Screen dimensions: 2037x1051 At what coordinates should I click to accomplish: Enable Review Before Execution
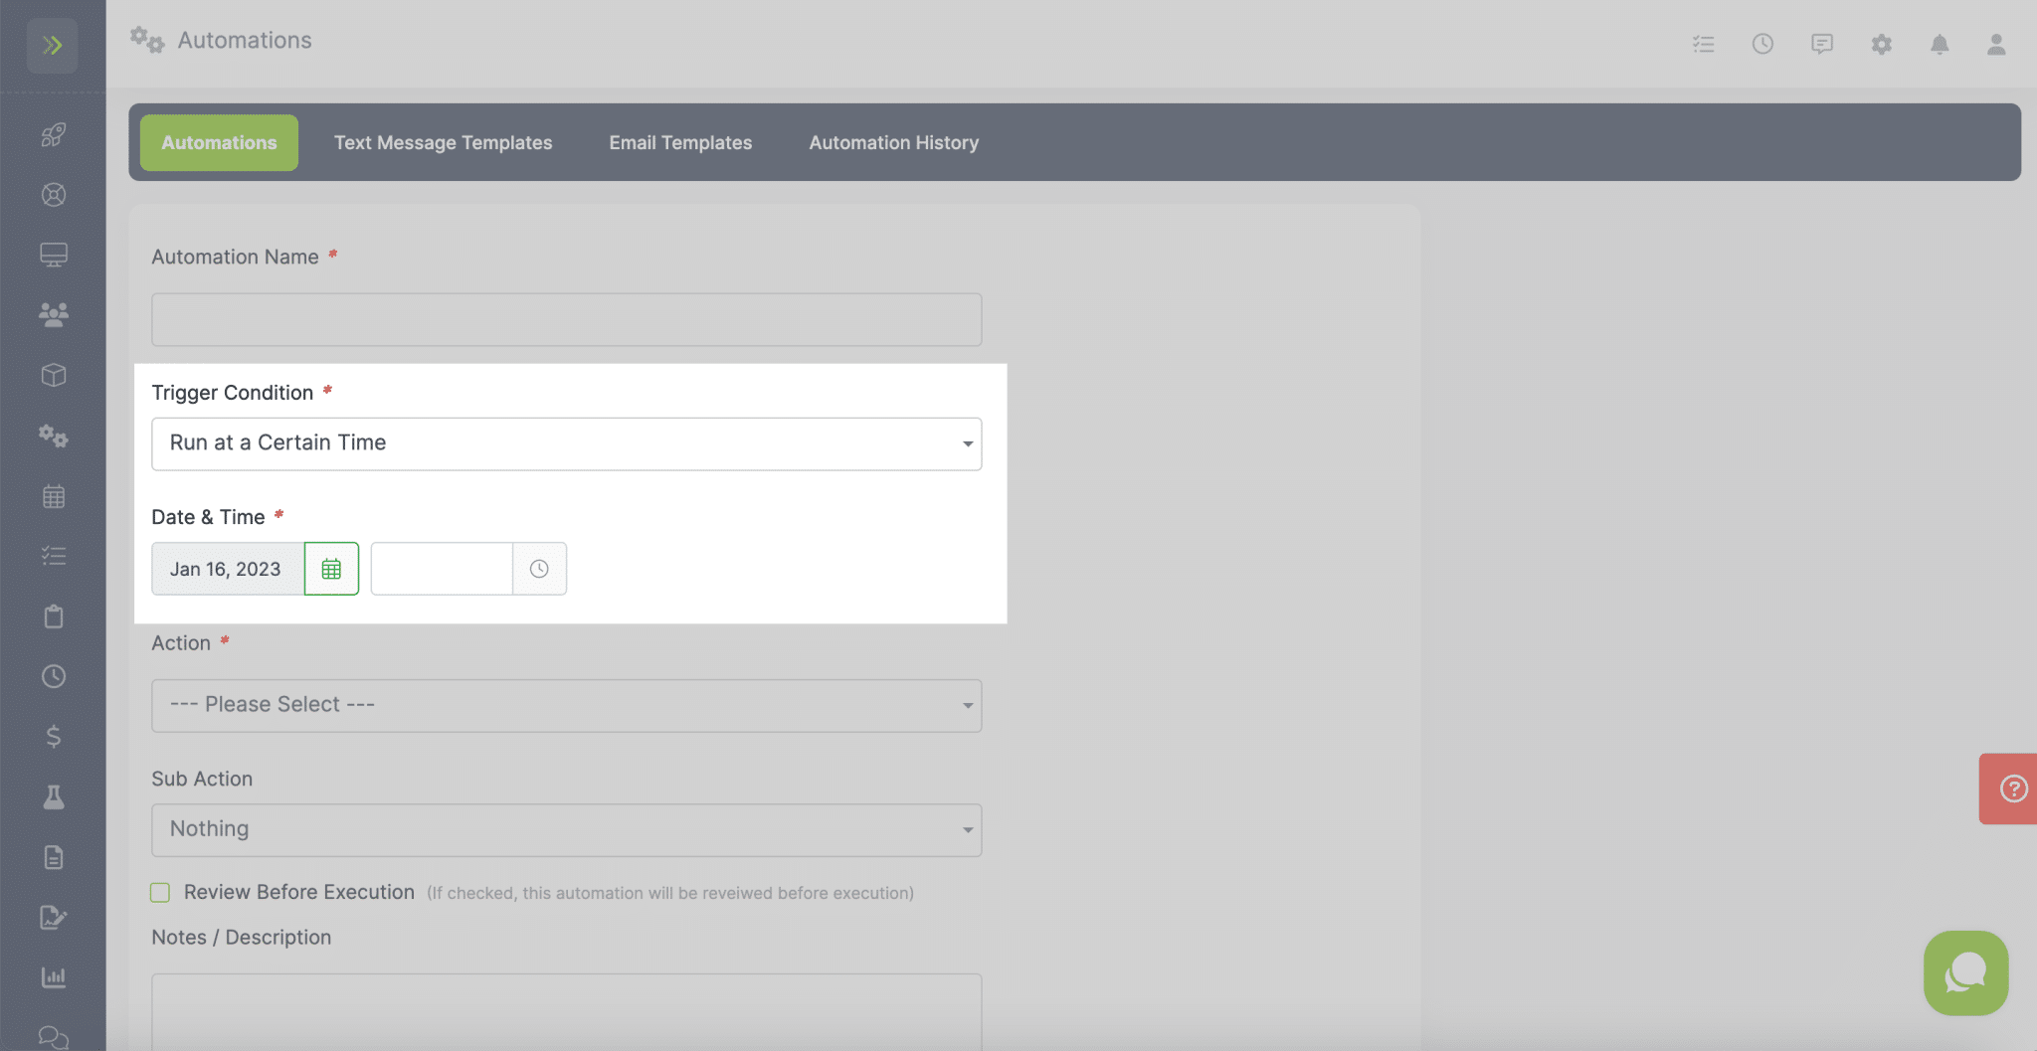tap(160, 893)
